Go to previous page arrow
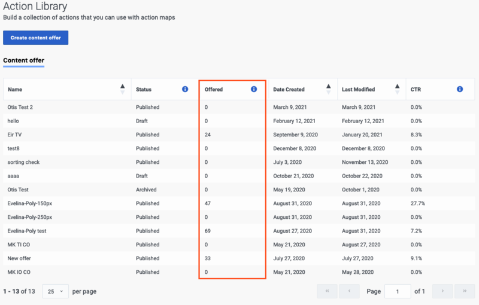Viewport: 479px width, 305px height. coord(349,291)
